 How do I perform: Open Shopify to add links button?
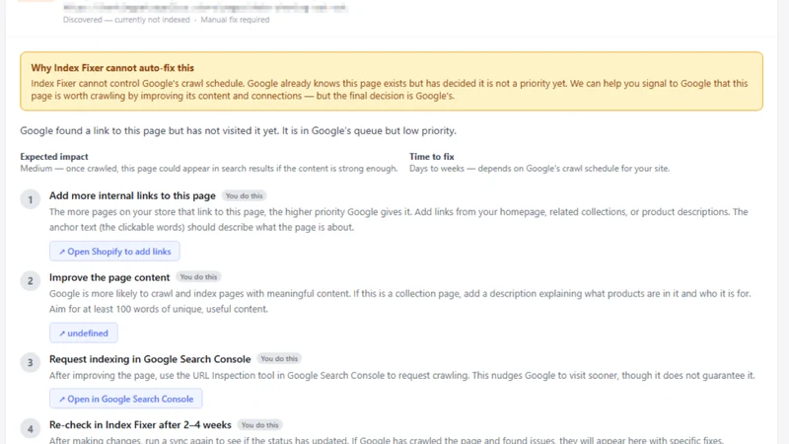coord(114,252)
